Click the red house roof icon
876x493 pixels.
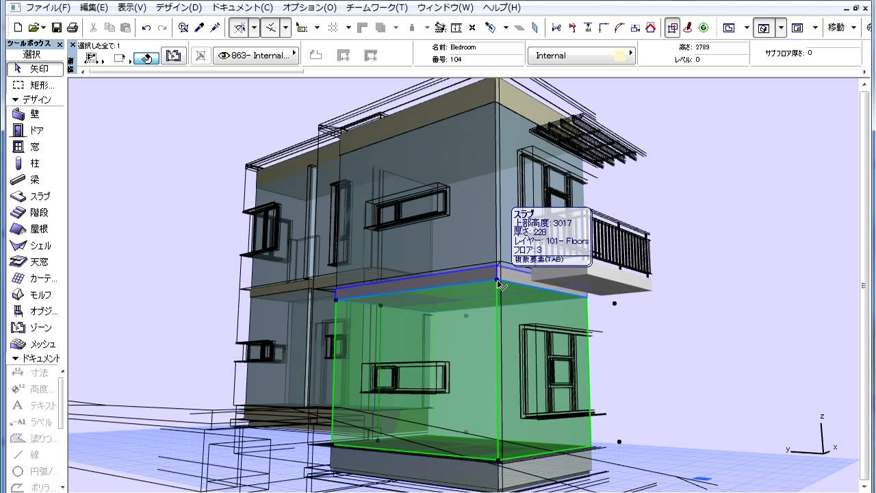point(651,27)
